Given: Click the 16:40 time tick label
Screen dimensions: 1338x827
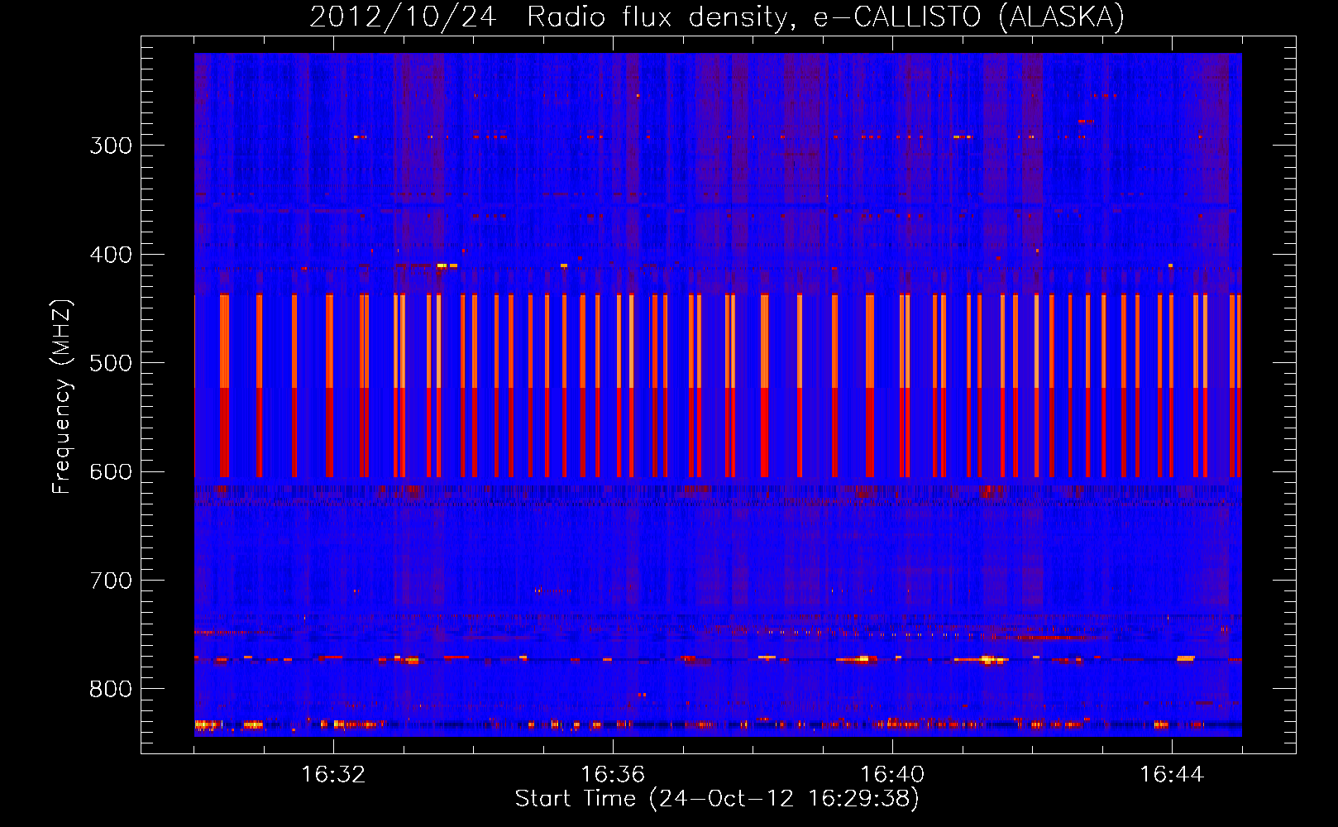Looking at the screenshot, I should click(x=892, y=775).
